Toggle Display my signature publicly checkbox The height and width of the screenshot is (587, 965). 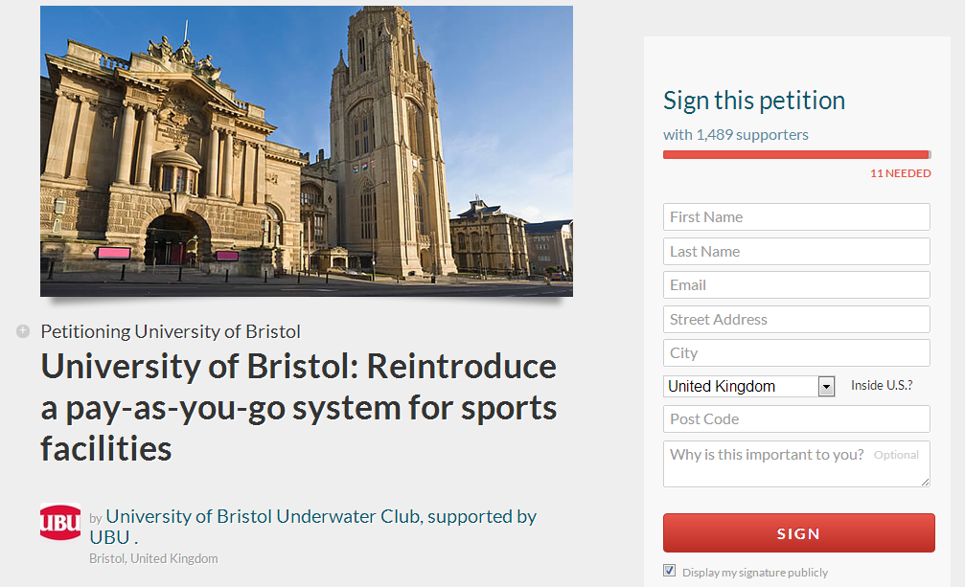coord(669,572)
